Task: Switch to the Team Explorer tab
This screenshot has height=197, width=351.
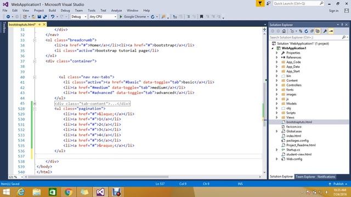Action: 305,177
